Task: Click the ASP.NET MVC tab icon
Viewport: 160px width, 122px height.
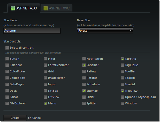Action: (46, 8)
